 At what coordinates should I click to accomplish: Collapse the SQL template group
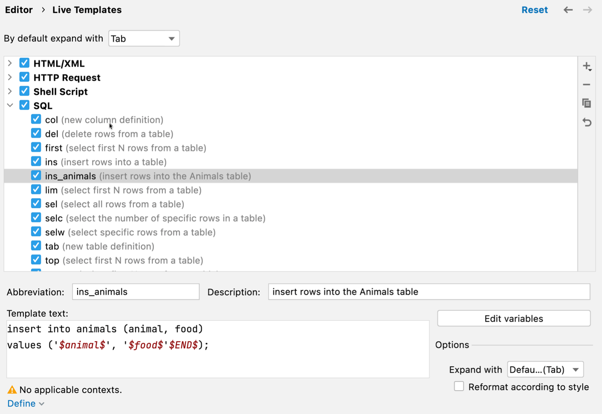point(10,105)
